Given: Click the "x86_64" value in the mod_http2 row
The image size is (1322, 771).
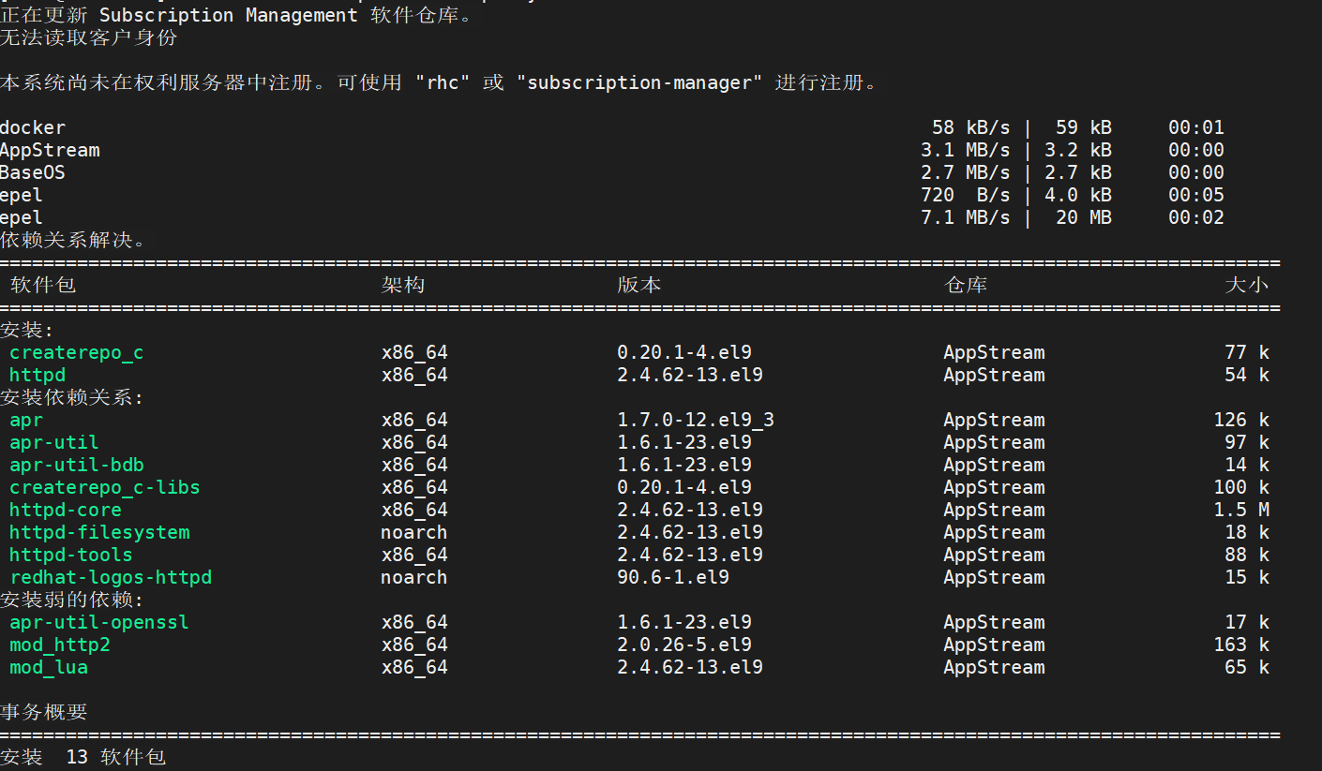Looking at the screenshot, I should tap(414, 645).
